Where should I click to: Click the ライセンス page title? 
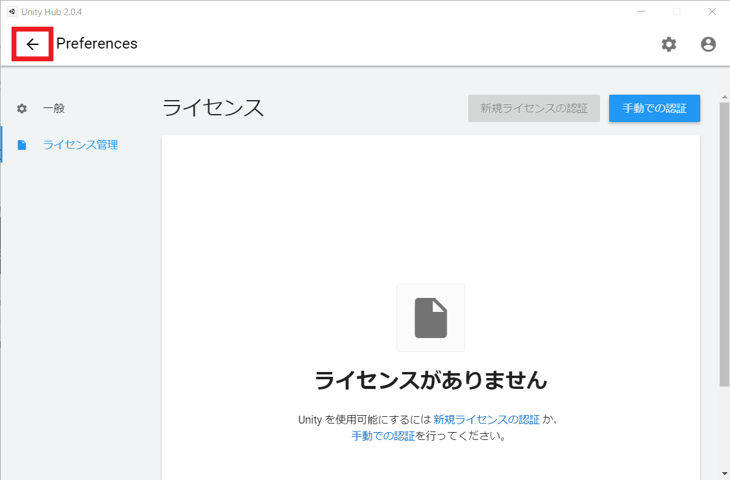tap(213, 108)
